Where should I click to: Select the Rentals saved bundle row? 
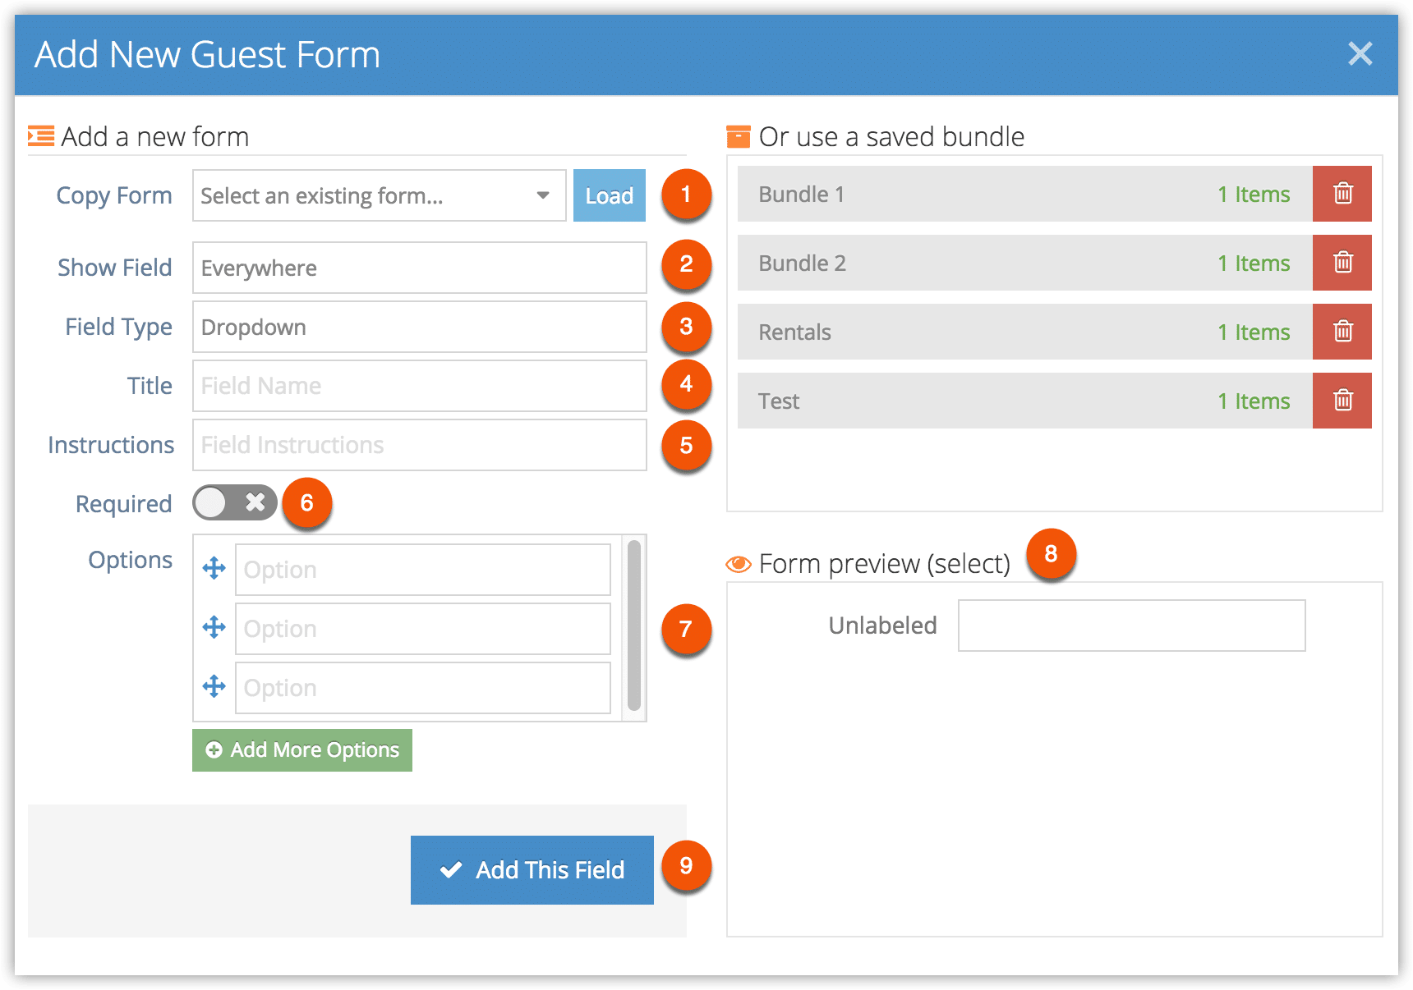pyautogui.click(x=1024, y=332)
